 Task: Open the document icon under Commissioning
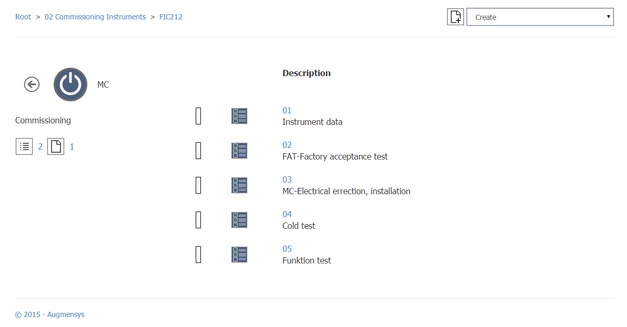[x=56, y=146]
